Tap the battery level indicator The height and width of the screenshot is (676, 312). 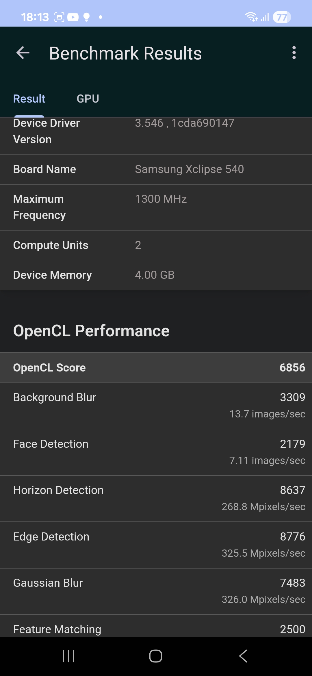tap(282, 17)
